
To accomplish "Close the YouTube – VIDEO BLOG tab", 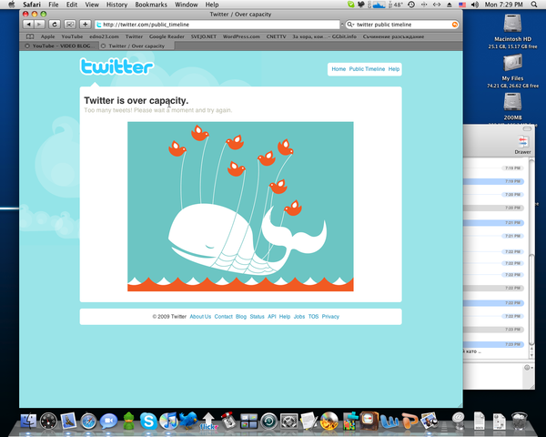I will point(27,46).
